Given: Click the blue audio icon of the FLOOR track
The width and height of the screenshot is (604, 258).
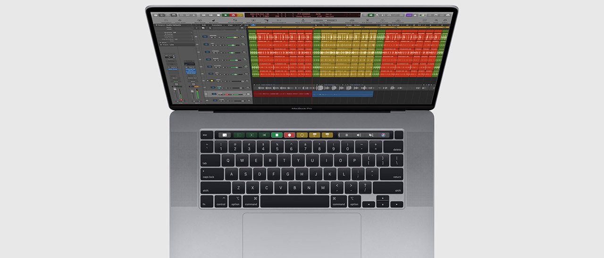Looking at the screenshot, I should coord(210,66).
